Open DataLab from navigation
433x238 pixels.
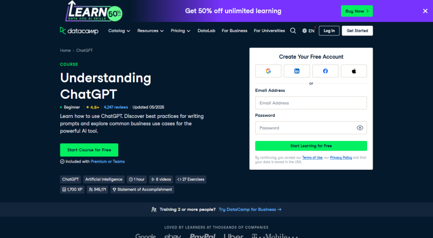click(x=206, y=30)
